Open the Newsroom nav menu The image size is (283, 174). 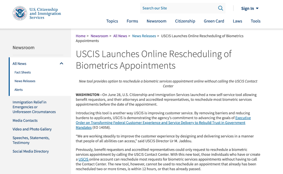click(156, 21)
